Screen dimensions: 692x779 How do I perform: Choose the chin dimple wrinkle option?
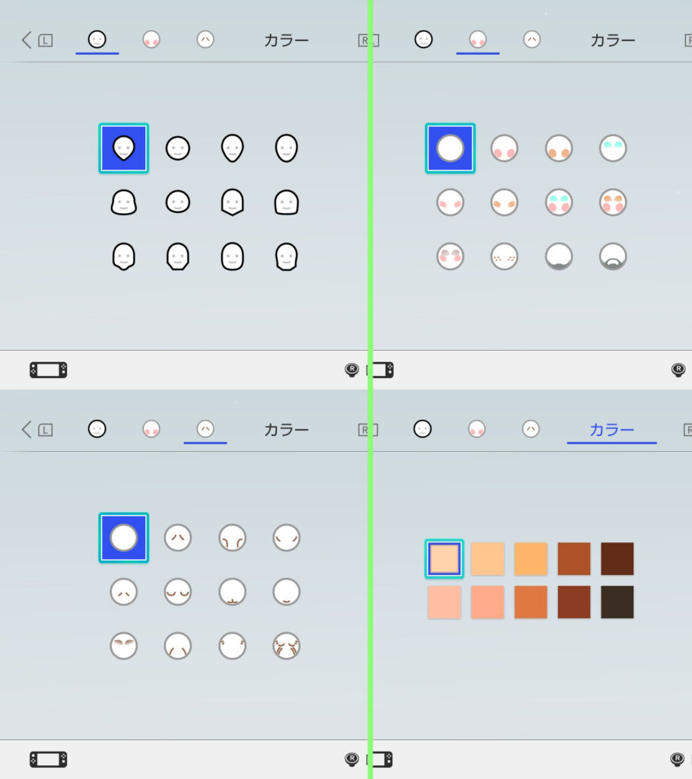232,592
